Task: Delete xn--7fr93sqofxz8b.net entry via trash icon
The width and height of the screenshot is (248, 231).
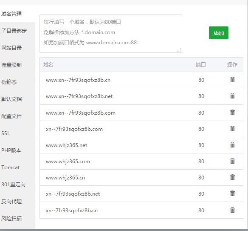Action: pos(232,193)
